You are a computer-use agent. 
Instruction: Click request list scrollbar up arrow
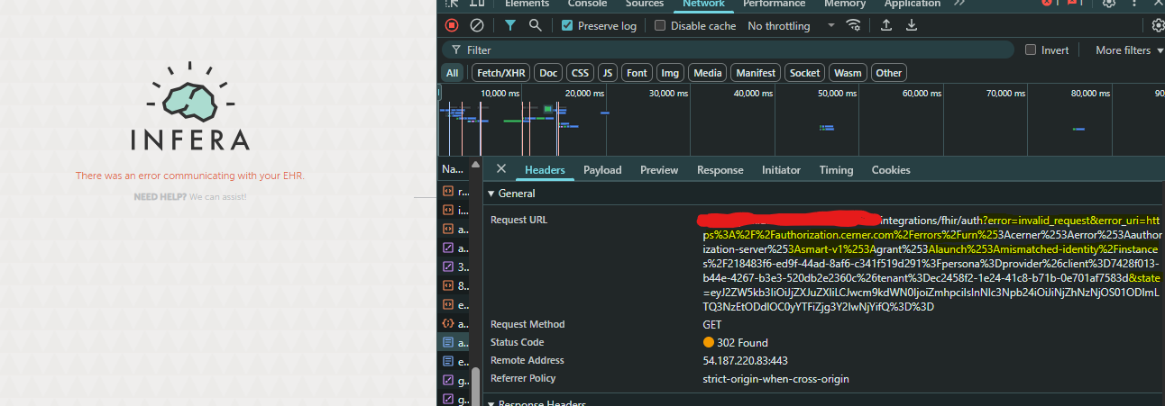click(475, 165)
